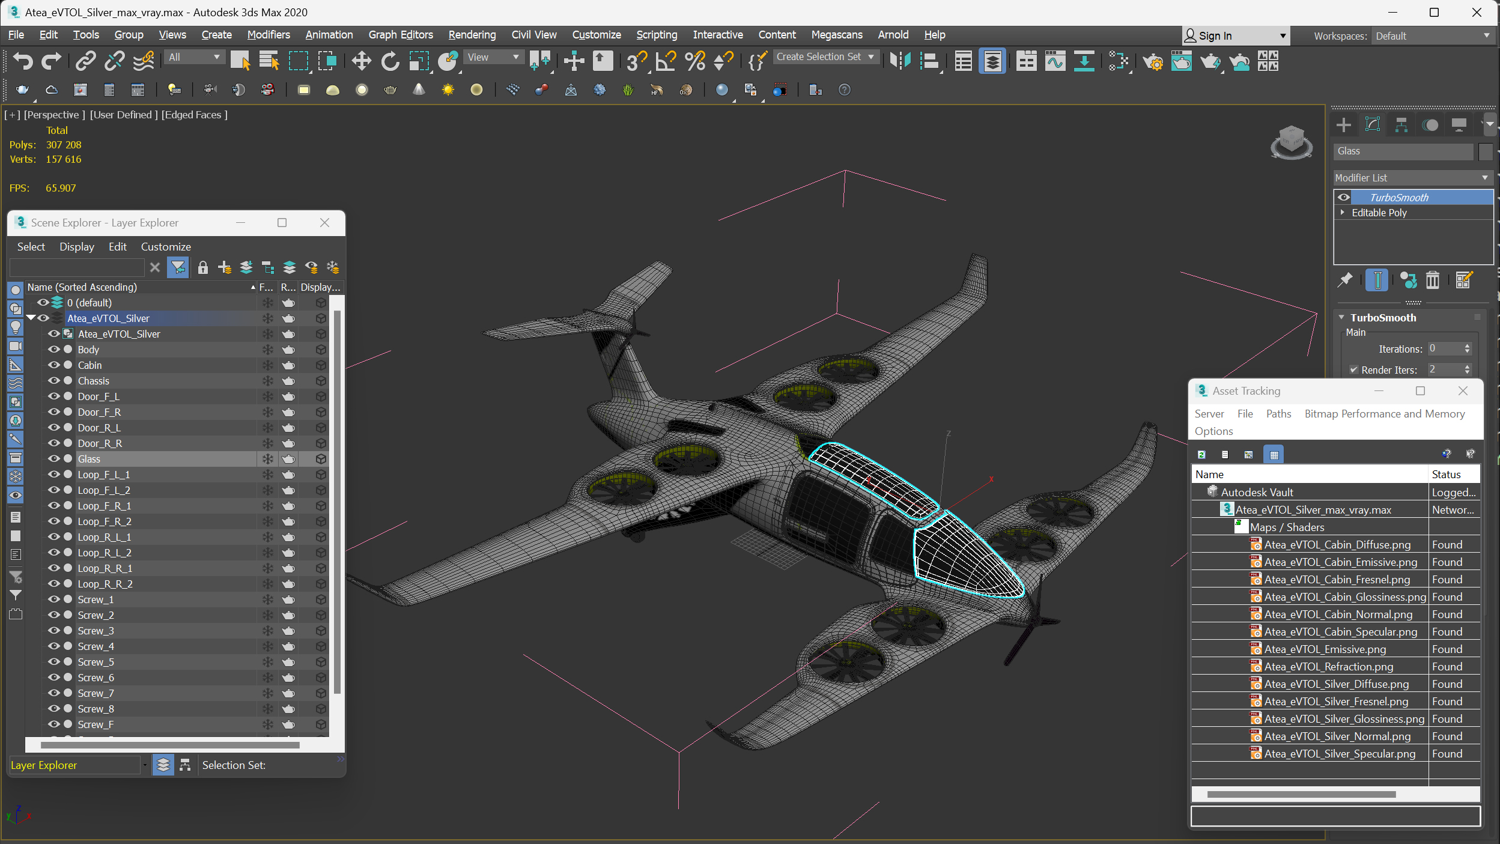Open Customize menu in Scene Explorer
This screenshot has height=844, width=1500.
click(x=166, y=246)
